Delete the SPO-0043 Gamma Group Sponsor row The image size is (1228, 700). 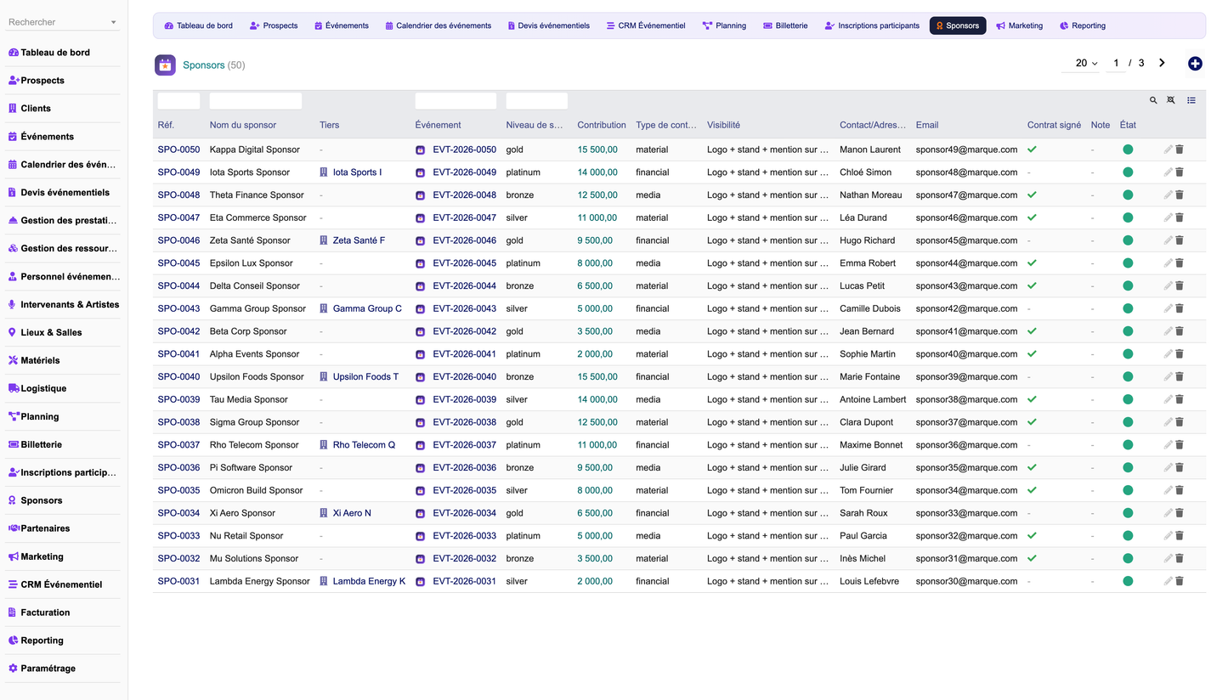[1180, 308]
